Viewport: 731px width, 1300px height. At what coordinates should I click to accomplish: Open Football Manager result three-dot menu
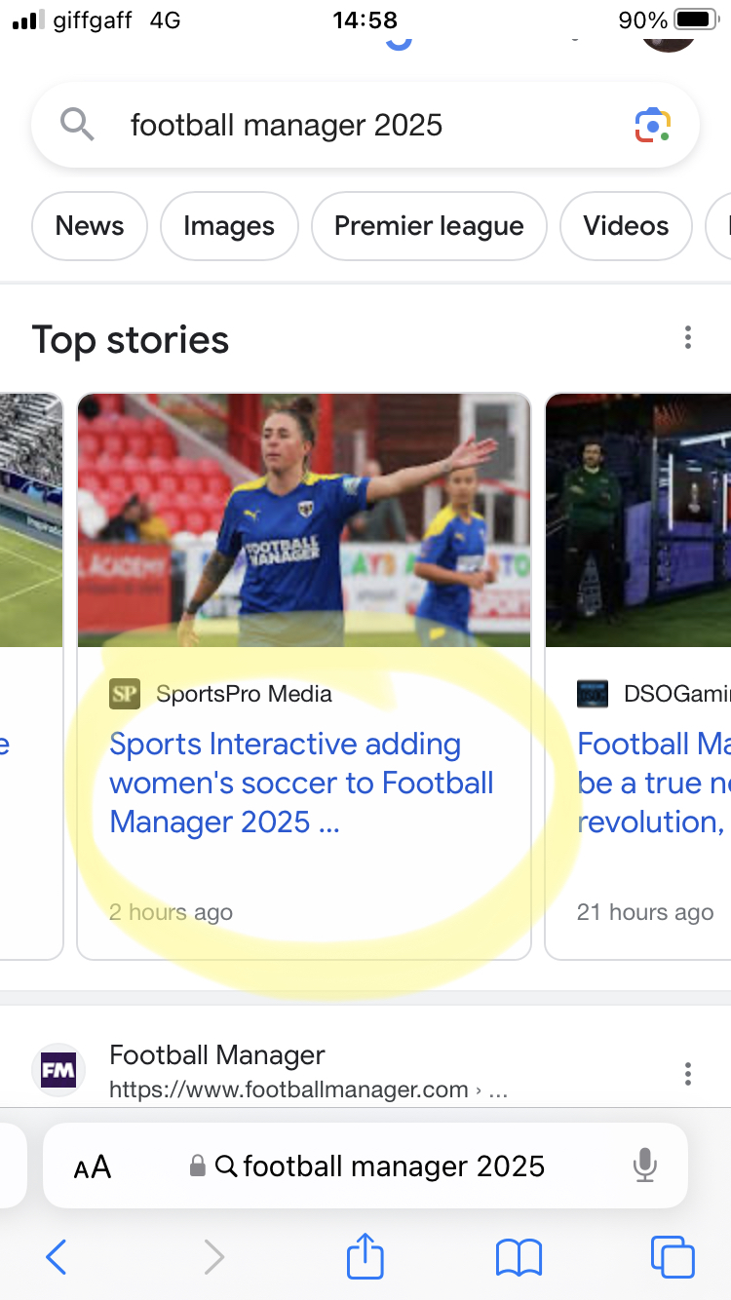click(x=688, y=1074)
